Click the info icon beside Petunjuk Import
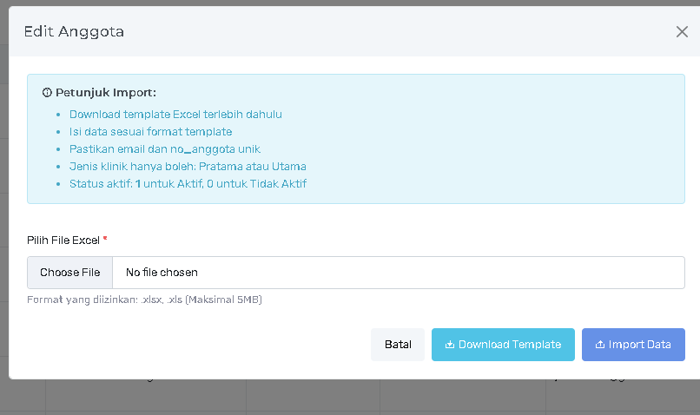 (x=47, y=92)
